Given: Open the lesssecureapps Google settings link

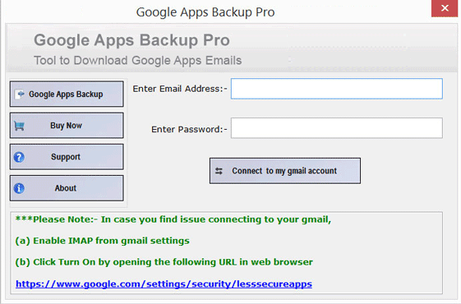Looking at the screenshot, I should (164, 284).
